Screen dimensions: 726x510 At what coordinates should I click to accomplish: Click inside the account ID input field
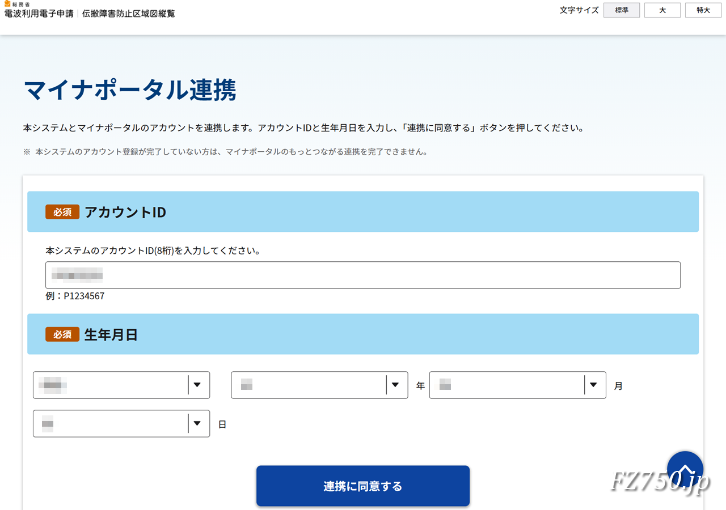point(363,275)
